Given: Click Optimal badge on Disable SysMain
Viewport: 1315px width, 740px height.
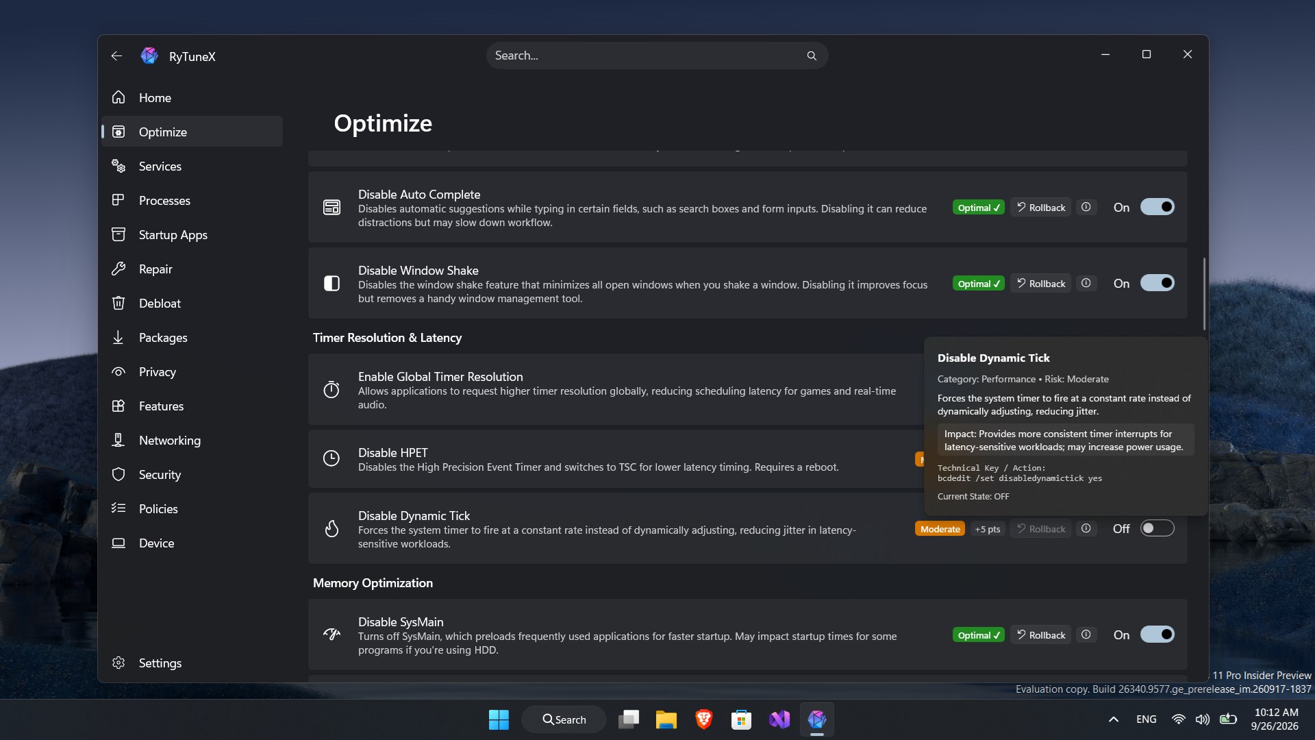Looking at the screenshot, I should pyautogui.click(x=978, y=634).
